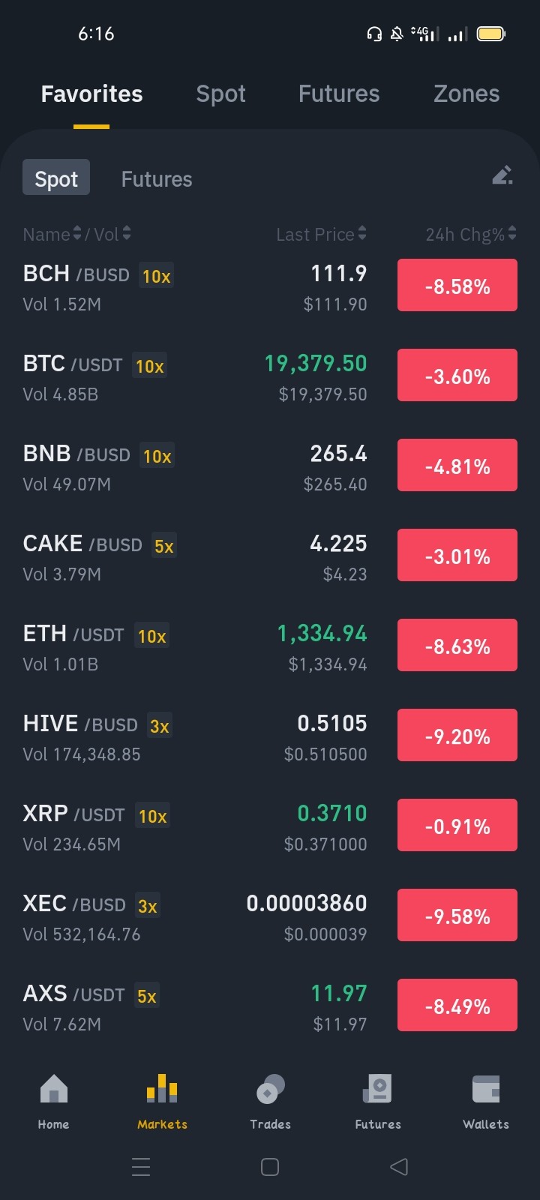This screenshot has width=540, height=1200.
Task: Select the Spot pill toggle
Action: click(x=56, y=178)
